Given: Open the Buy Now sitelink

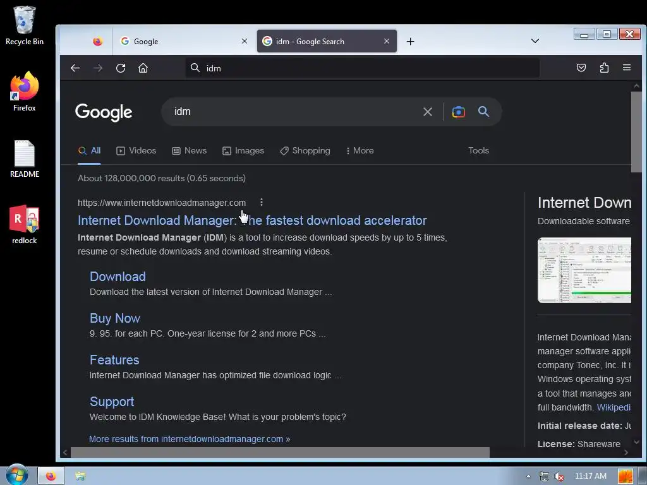Looking at the screenshot, I should tap(115, 318).
